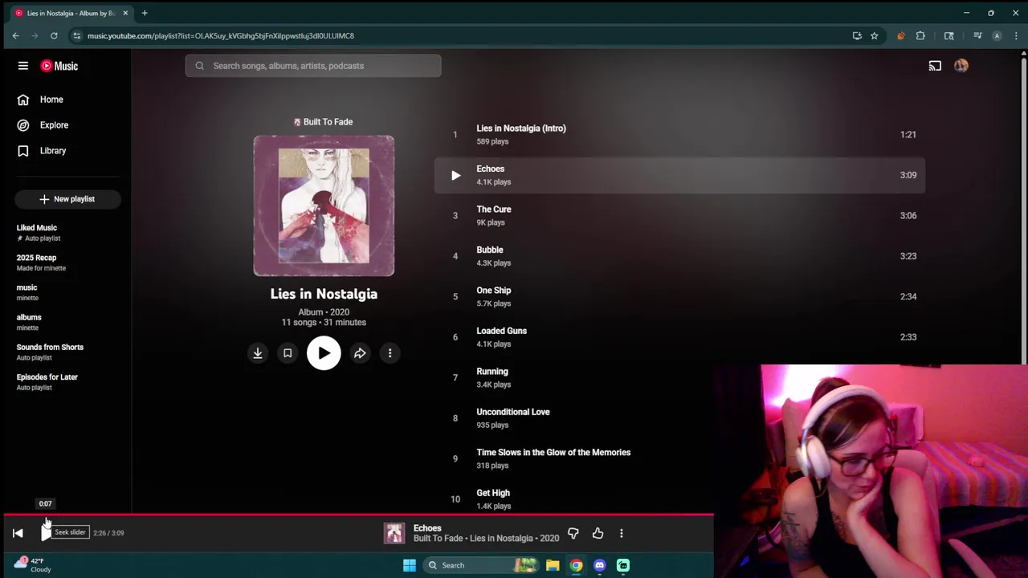Create a New playlist
Image resolution: width=1028 pixels, height=578 pixels.
pyautogui.click(x=67, y=199)
